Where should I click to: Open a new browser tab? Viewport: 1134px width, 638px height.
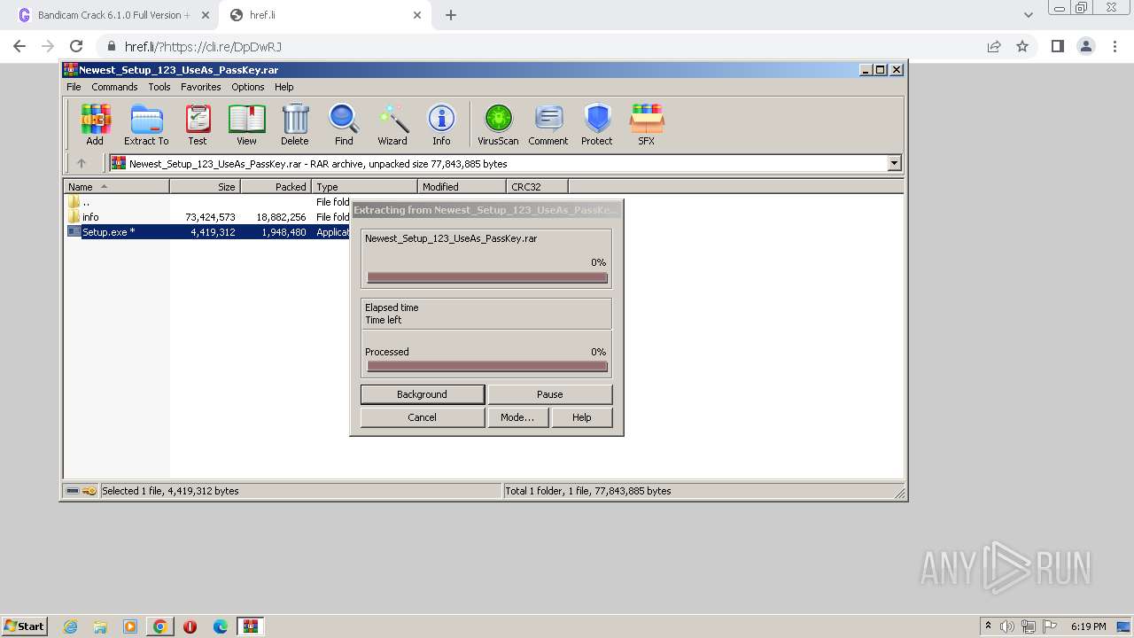[451, 15]
